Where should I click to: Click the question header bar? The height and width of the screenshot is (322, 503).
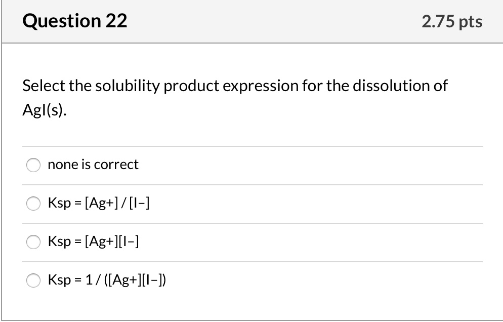coord(252,21)
